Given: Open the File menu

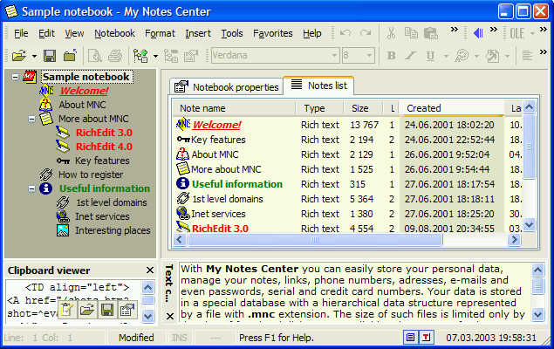Looking at the screenshot, I should pos(21,33).
